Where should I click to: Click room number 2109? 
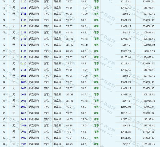pyautogui.click(x=23, y=57)
